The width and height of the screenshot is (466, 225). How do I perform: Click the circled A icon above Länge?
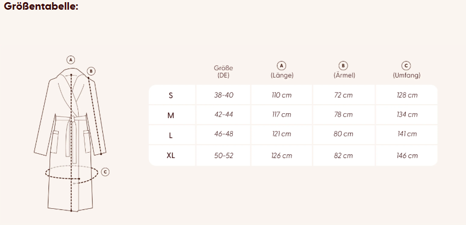click(281, 66)
